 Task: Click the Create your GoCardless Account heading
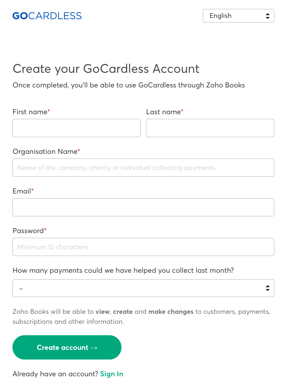coord(106,69)
